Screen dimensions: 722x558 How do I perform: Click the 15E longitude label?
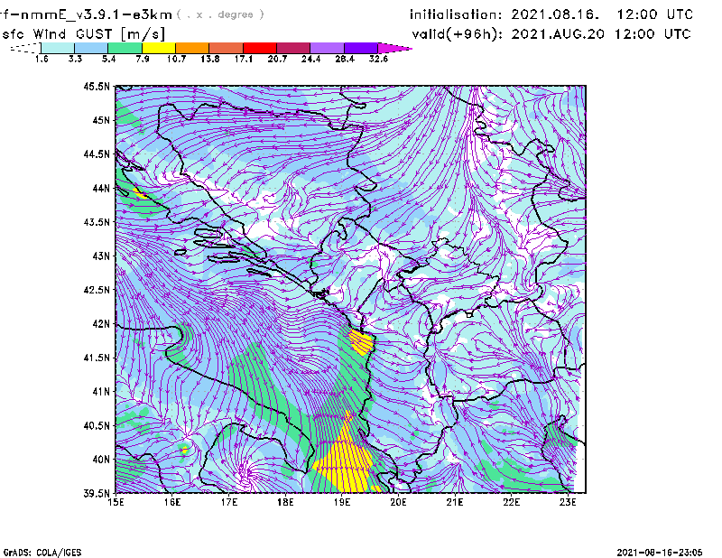click(116, 502)
